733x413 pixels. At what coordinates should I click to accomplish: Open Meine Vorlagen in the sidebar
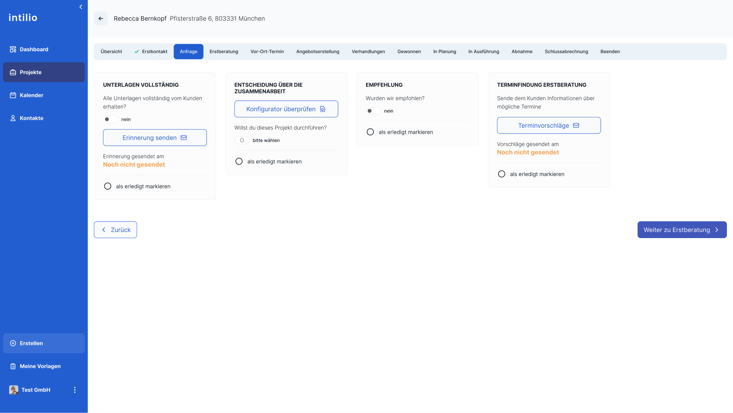coord(44,366)
